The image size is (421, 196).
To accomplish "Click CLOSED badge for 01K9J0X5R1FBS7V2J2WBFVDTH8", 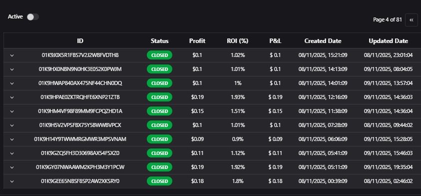I will click(159, 55).
